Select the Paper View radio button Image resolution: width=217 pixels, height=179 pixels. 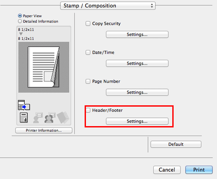coord(20,16)
